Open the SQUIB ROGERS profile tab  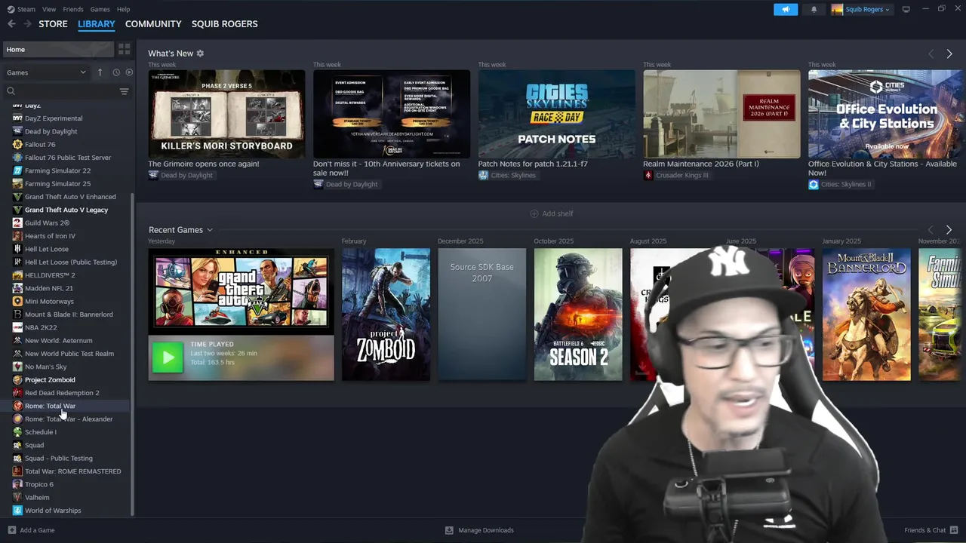(224, 24)
